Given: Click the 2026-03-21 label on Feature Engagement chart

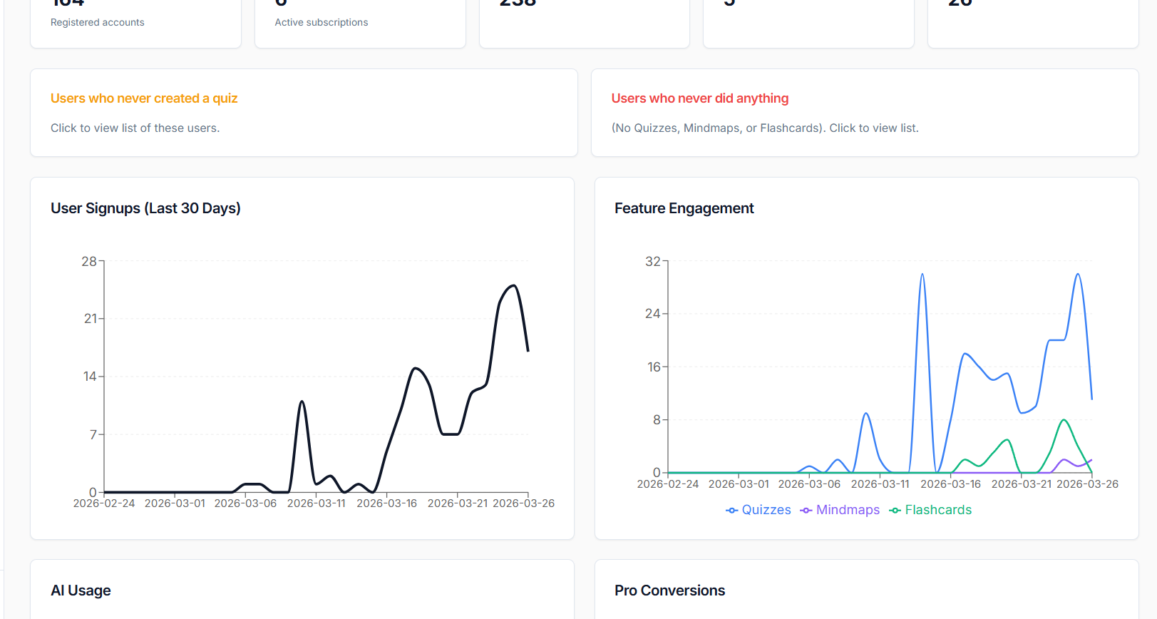Looking at the screenshot, I should [x=1021, y=484].
